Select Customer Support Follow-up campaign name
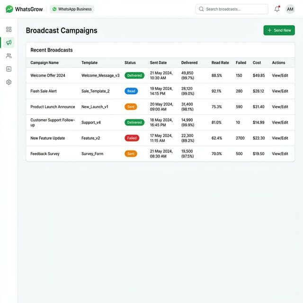 coord(53,123)
